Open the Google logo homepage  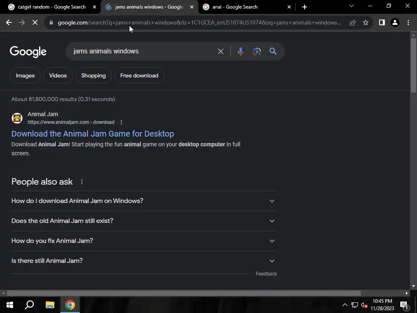(28, 52)
